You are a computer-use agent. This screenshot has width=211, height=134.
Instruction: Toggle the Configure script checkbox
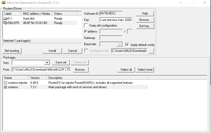[86, 51]
